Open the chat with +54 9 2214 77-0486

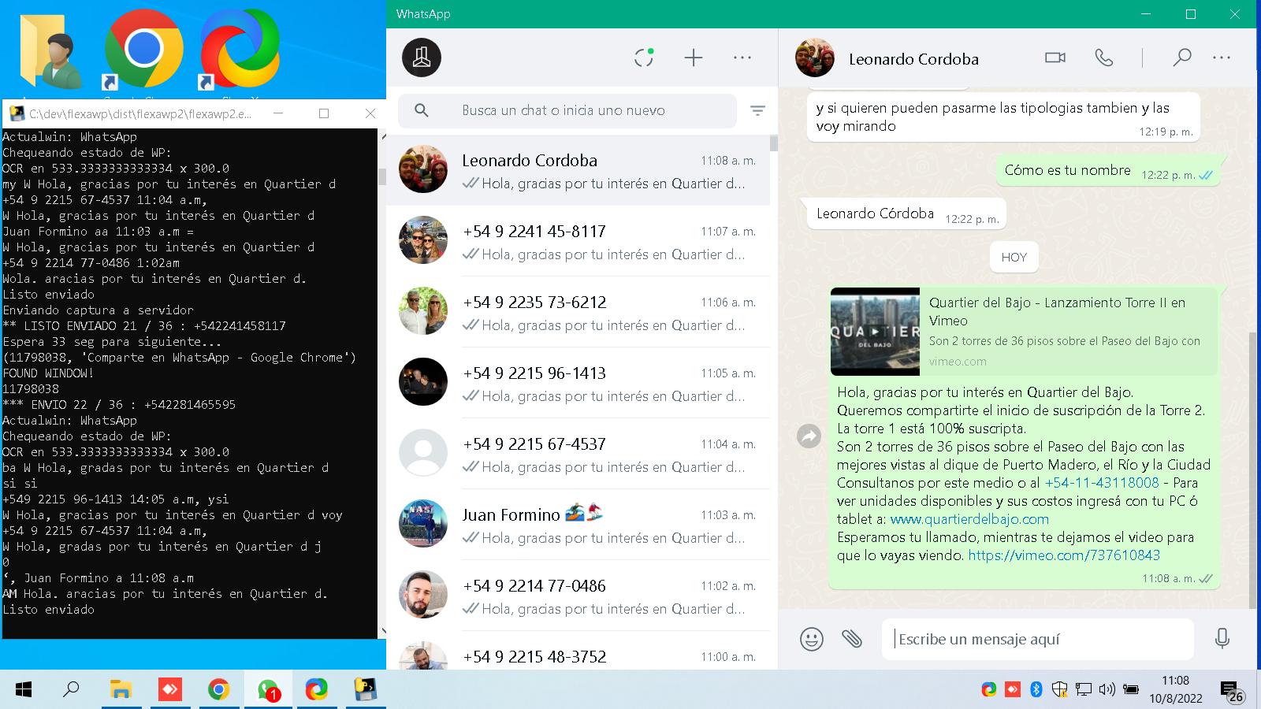(578, 596)
